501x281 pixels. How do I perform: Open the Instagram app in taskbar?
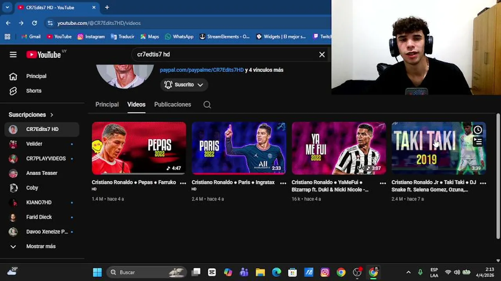325,272
